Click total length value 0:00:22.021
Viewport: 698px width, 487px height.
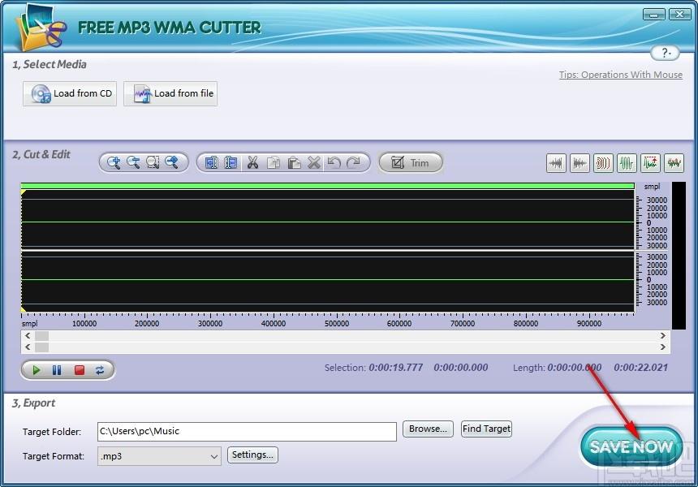(640, 368)
